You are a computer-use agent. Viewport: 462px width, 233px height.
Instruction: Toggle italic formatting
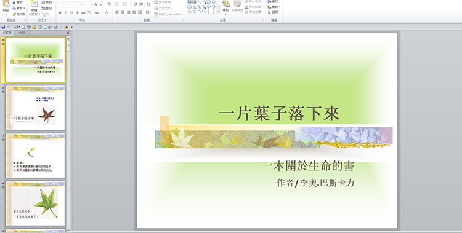tap(66, 13)
